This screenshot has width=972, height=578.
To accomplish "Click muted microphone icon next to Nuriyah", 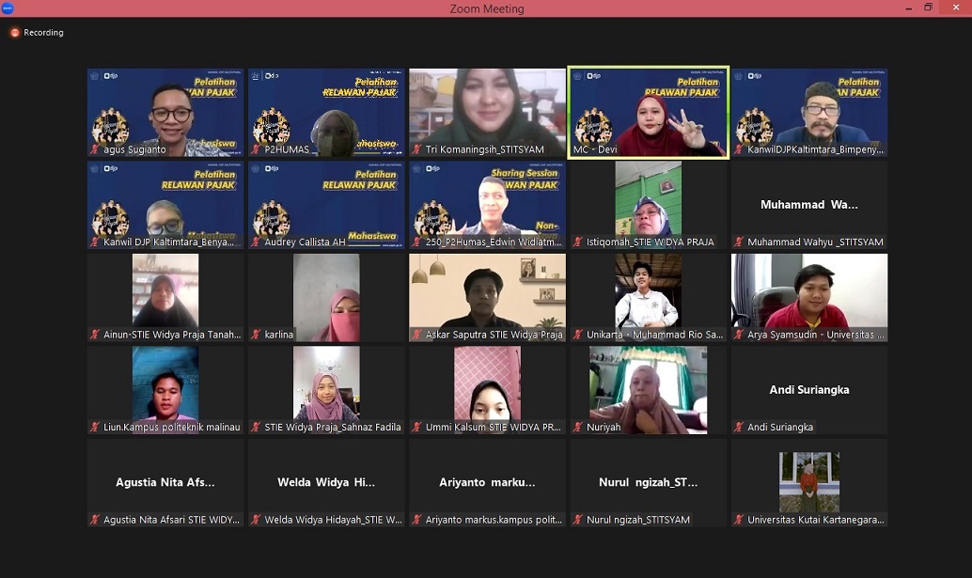I will coord(577,427).
